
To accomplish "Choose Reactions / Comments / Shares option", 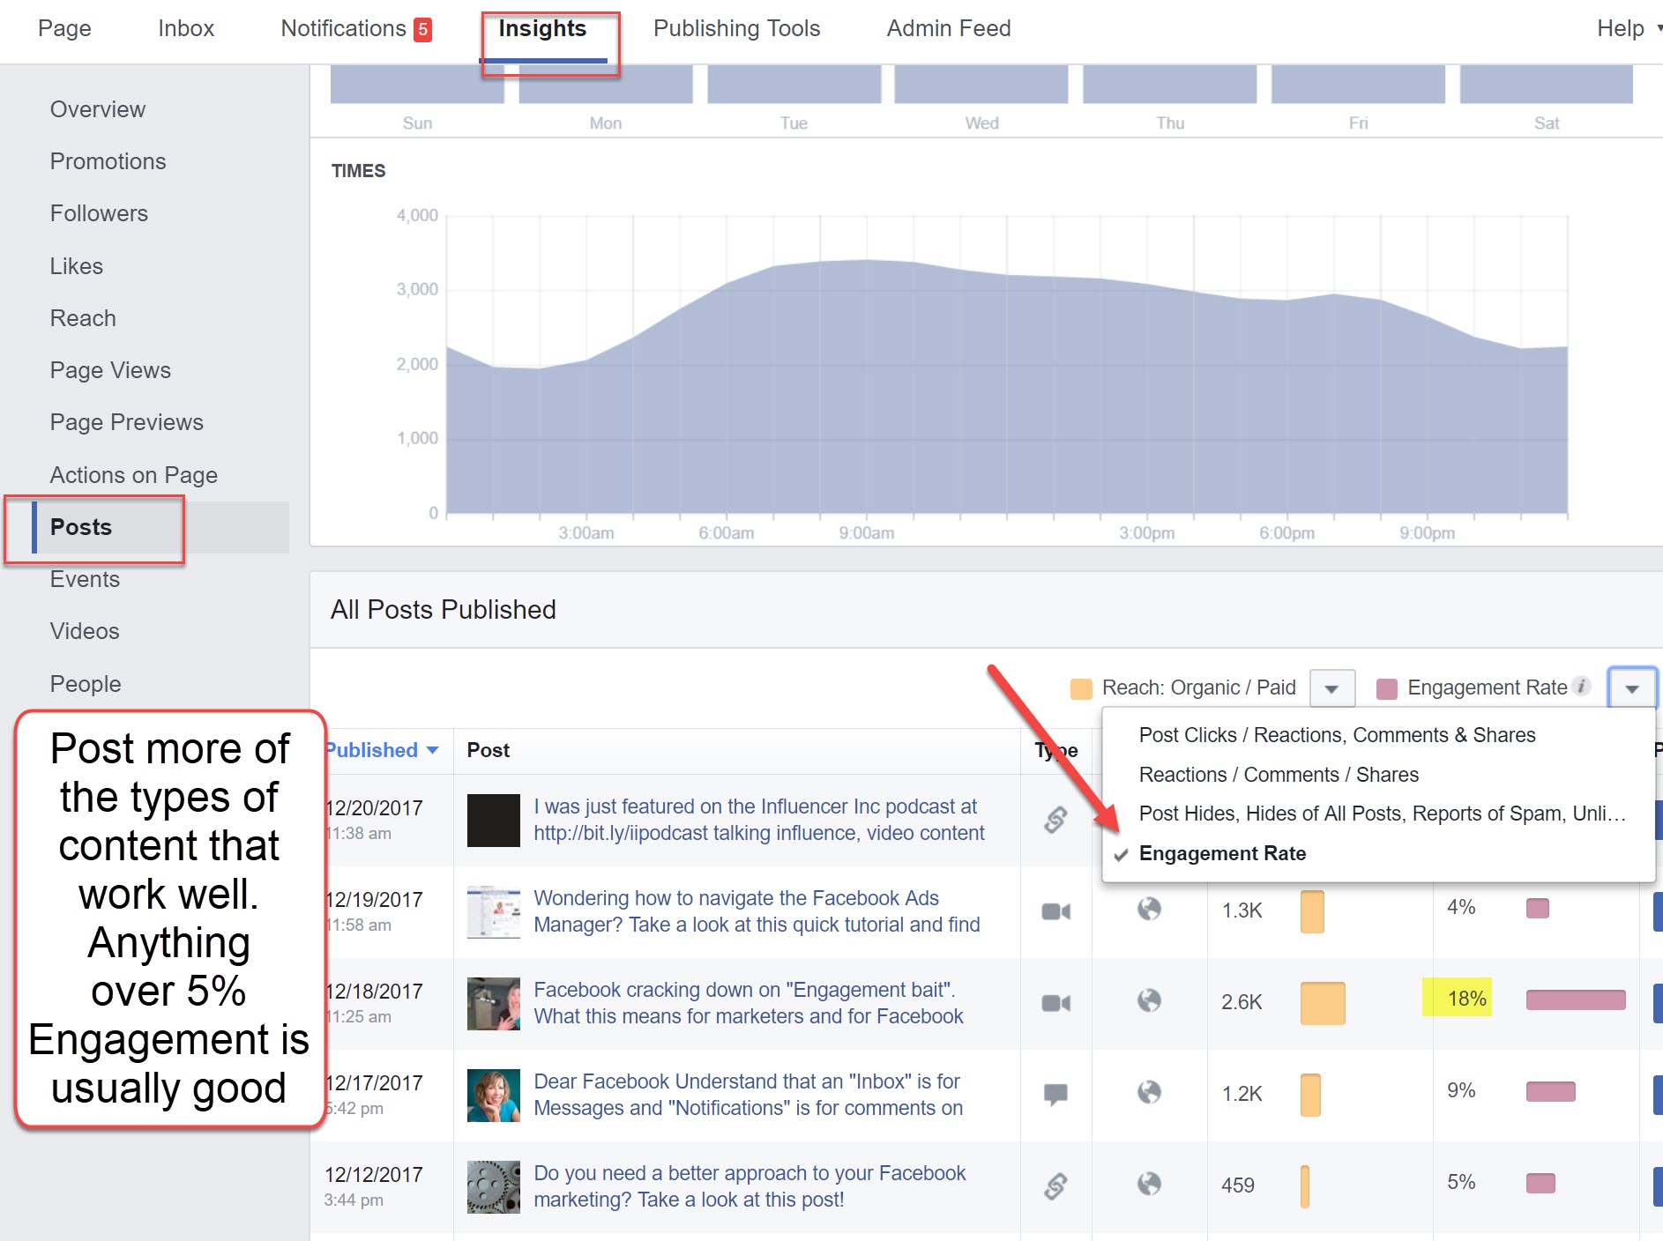I will 1279,775.
